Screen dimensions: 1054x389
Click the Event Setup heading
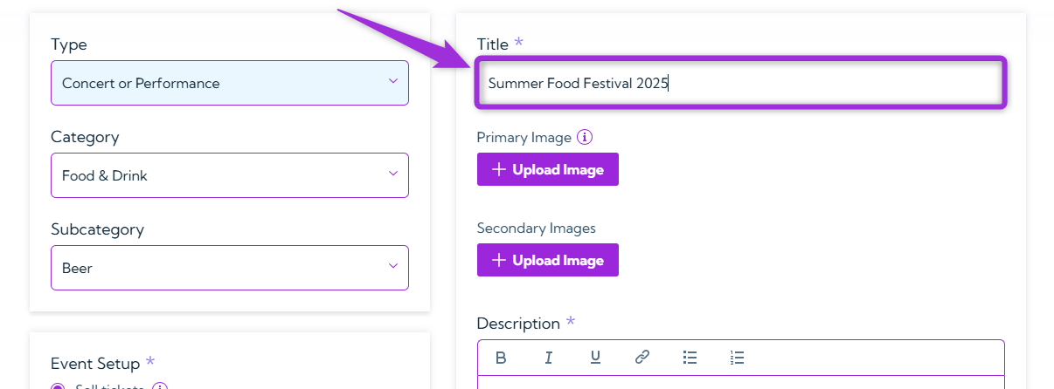[x=95, y=364]
